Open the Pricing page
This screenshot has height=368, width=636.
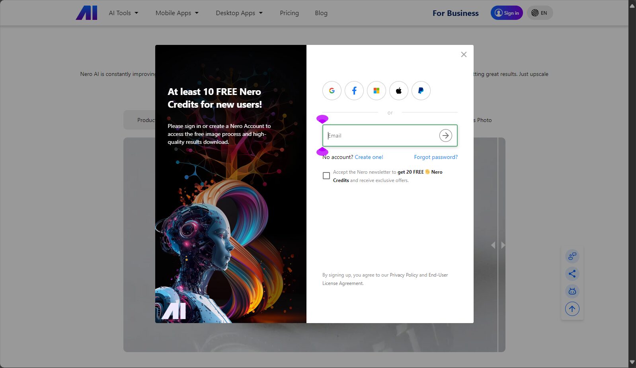tap(289, 13)
